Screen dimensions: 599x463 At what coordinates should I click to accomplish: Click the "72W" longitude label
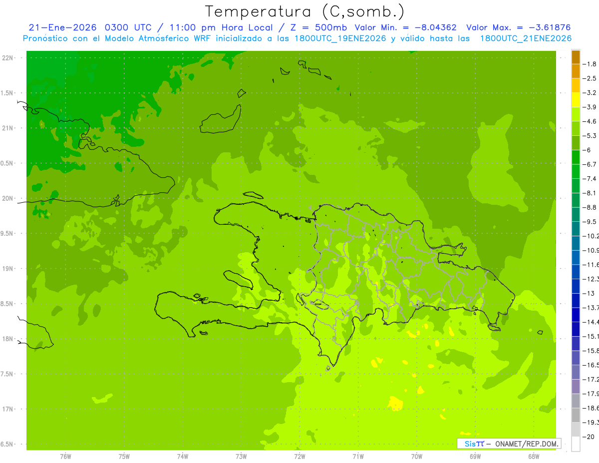(x=299, y=456)
